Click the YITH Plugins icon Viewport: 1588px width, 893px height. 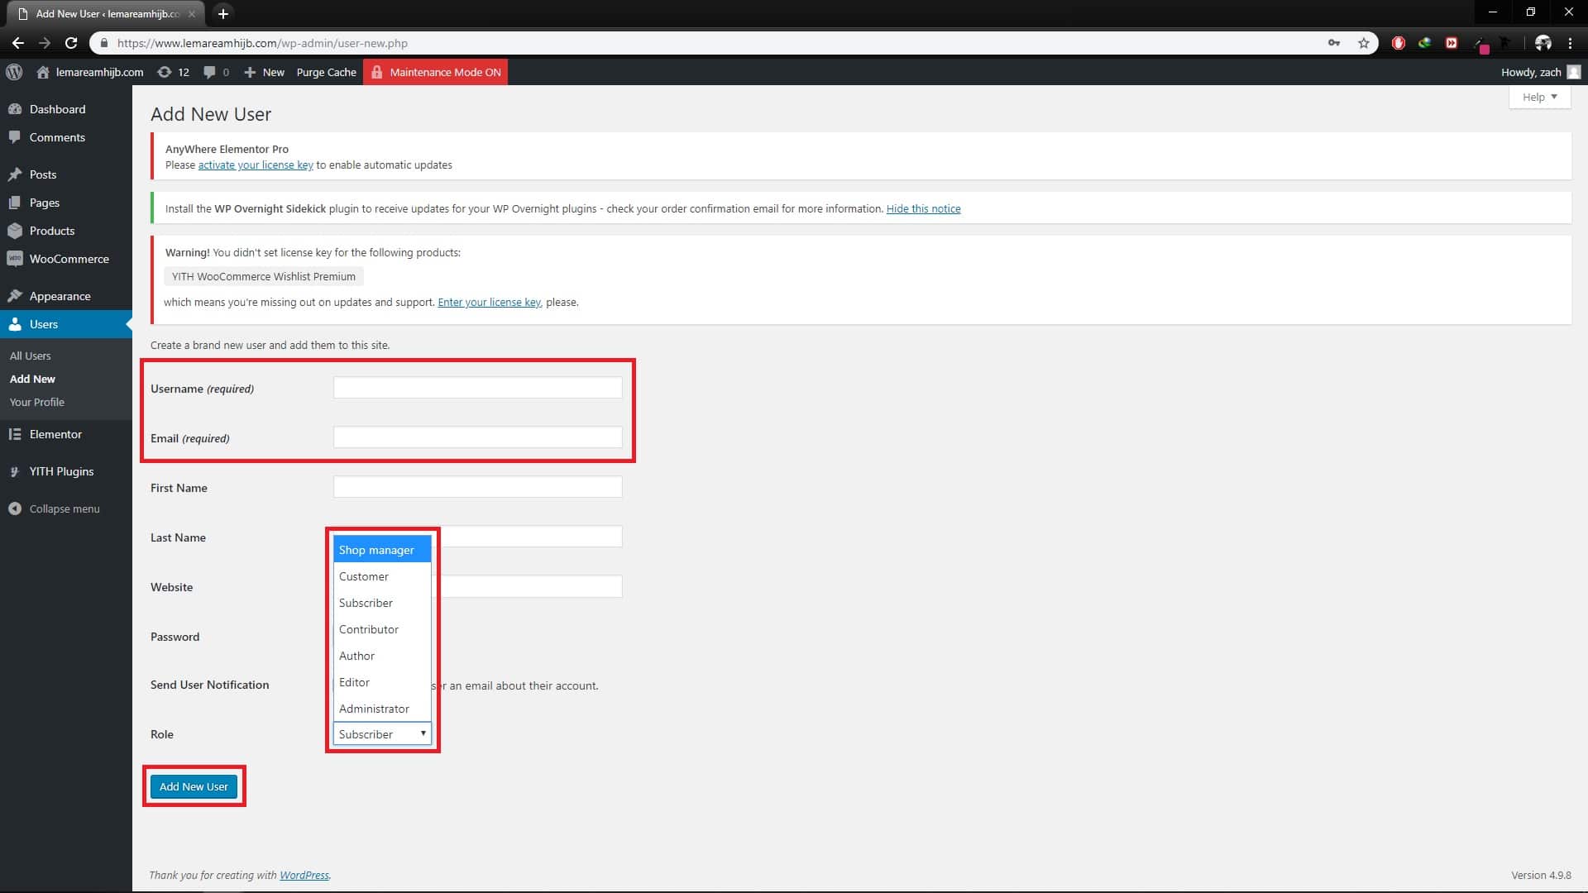15,471
